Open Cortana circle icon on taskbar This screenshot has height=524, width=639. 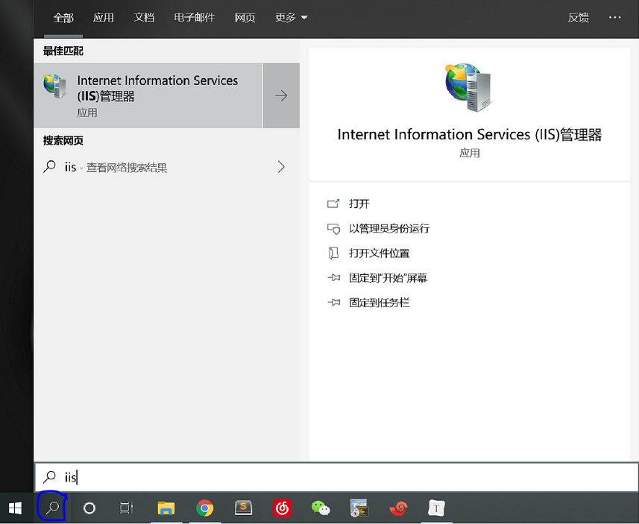click(89, 508)
